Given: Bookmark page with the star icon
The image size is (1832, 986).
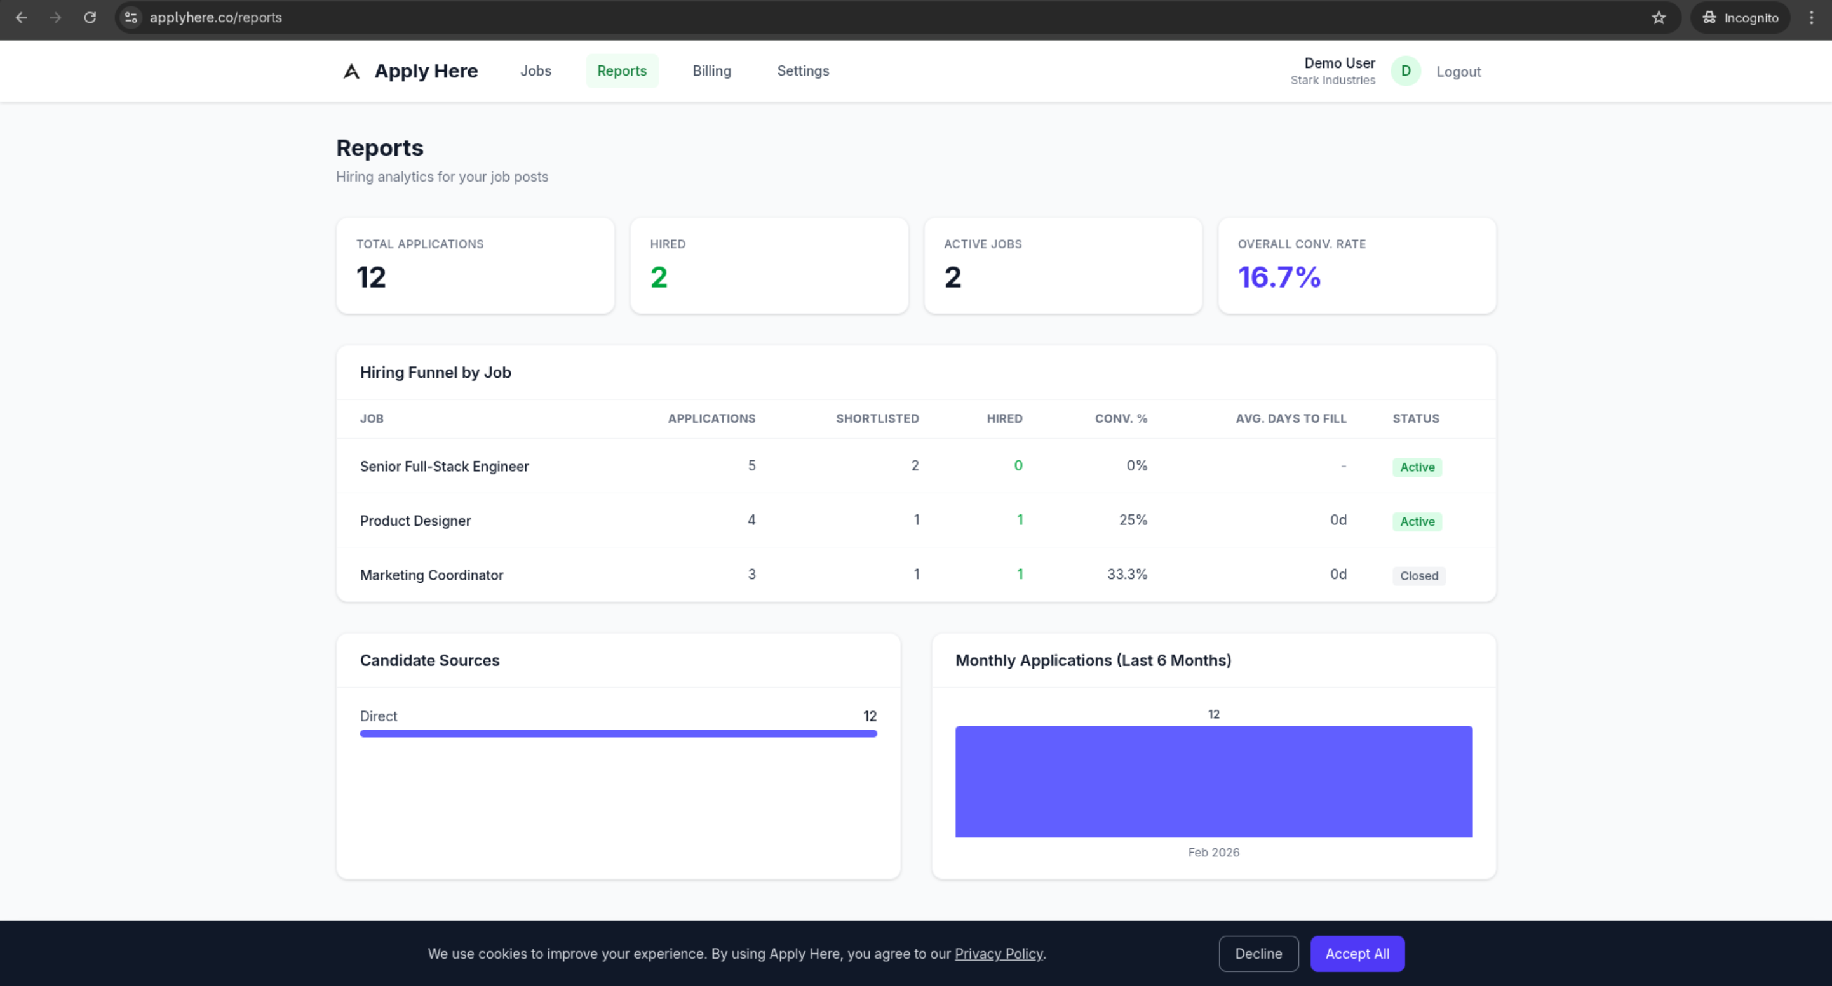Looking at the screenshot, I should (x=1659, y=18).
